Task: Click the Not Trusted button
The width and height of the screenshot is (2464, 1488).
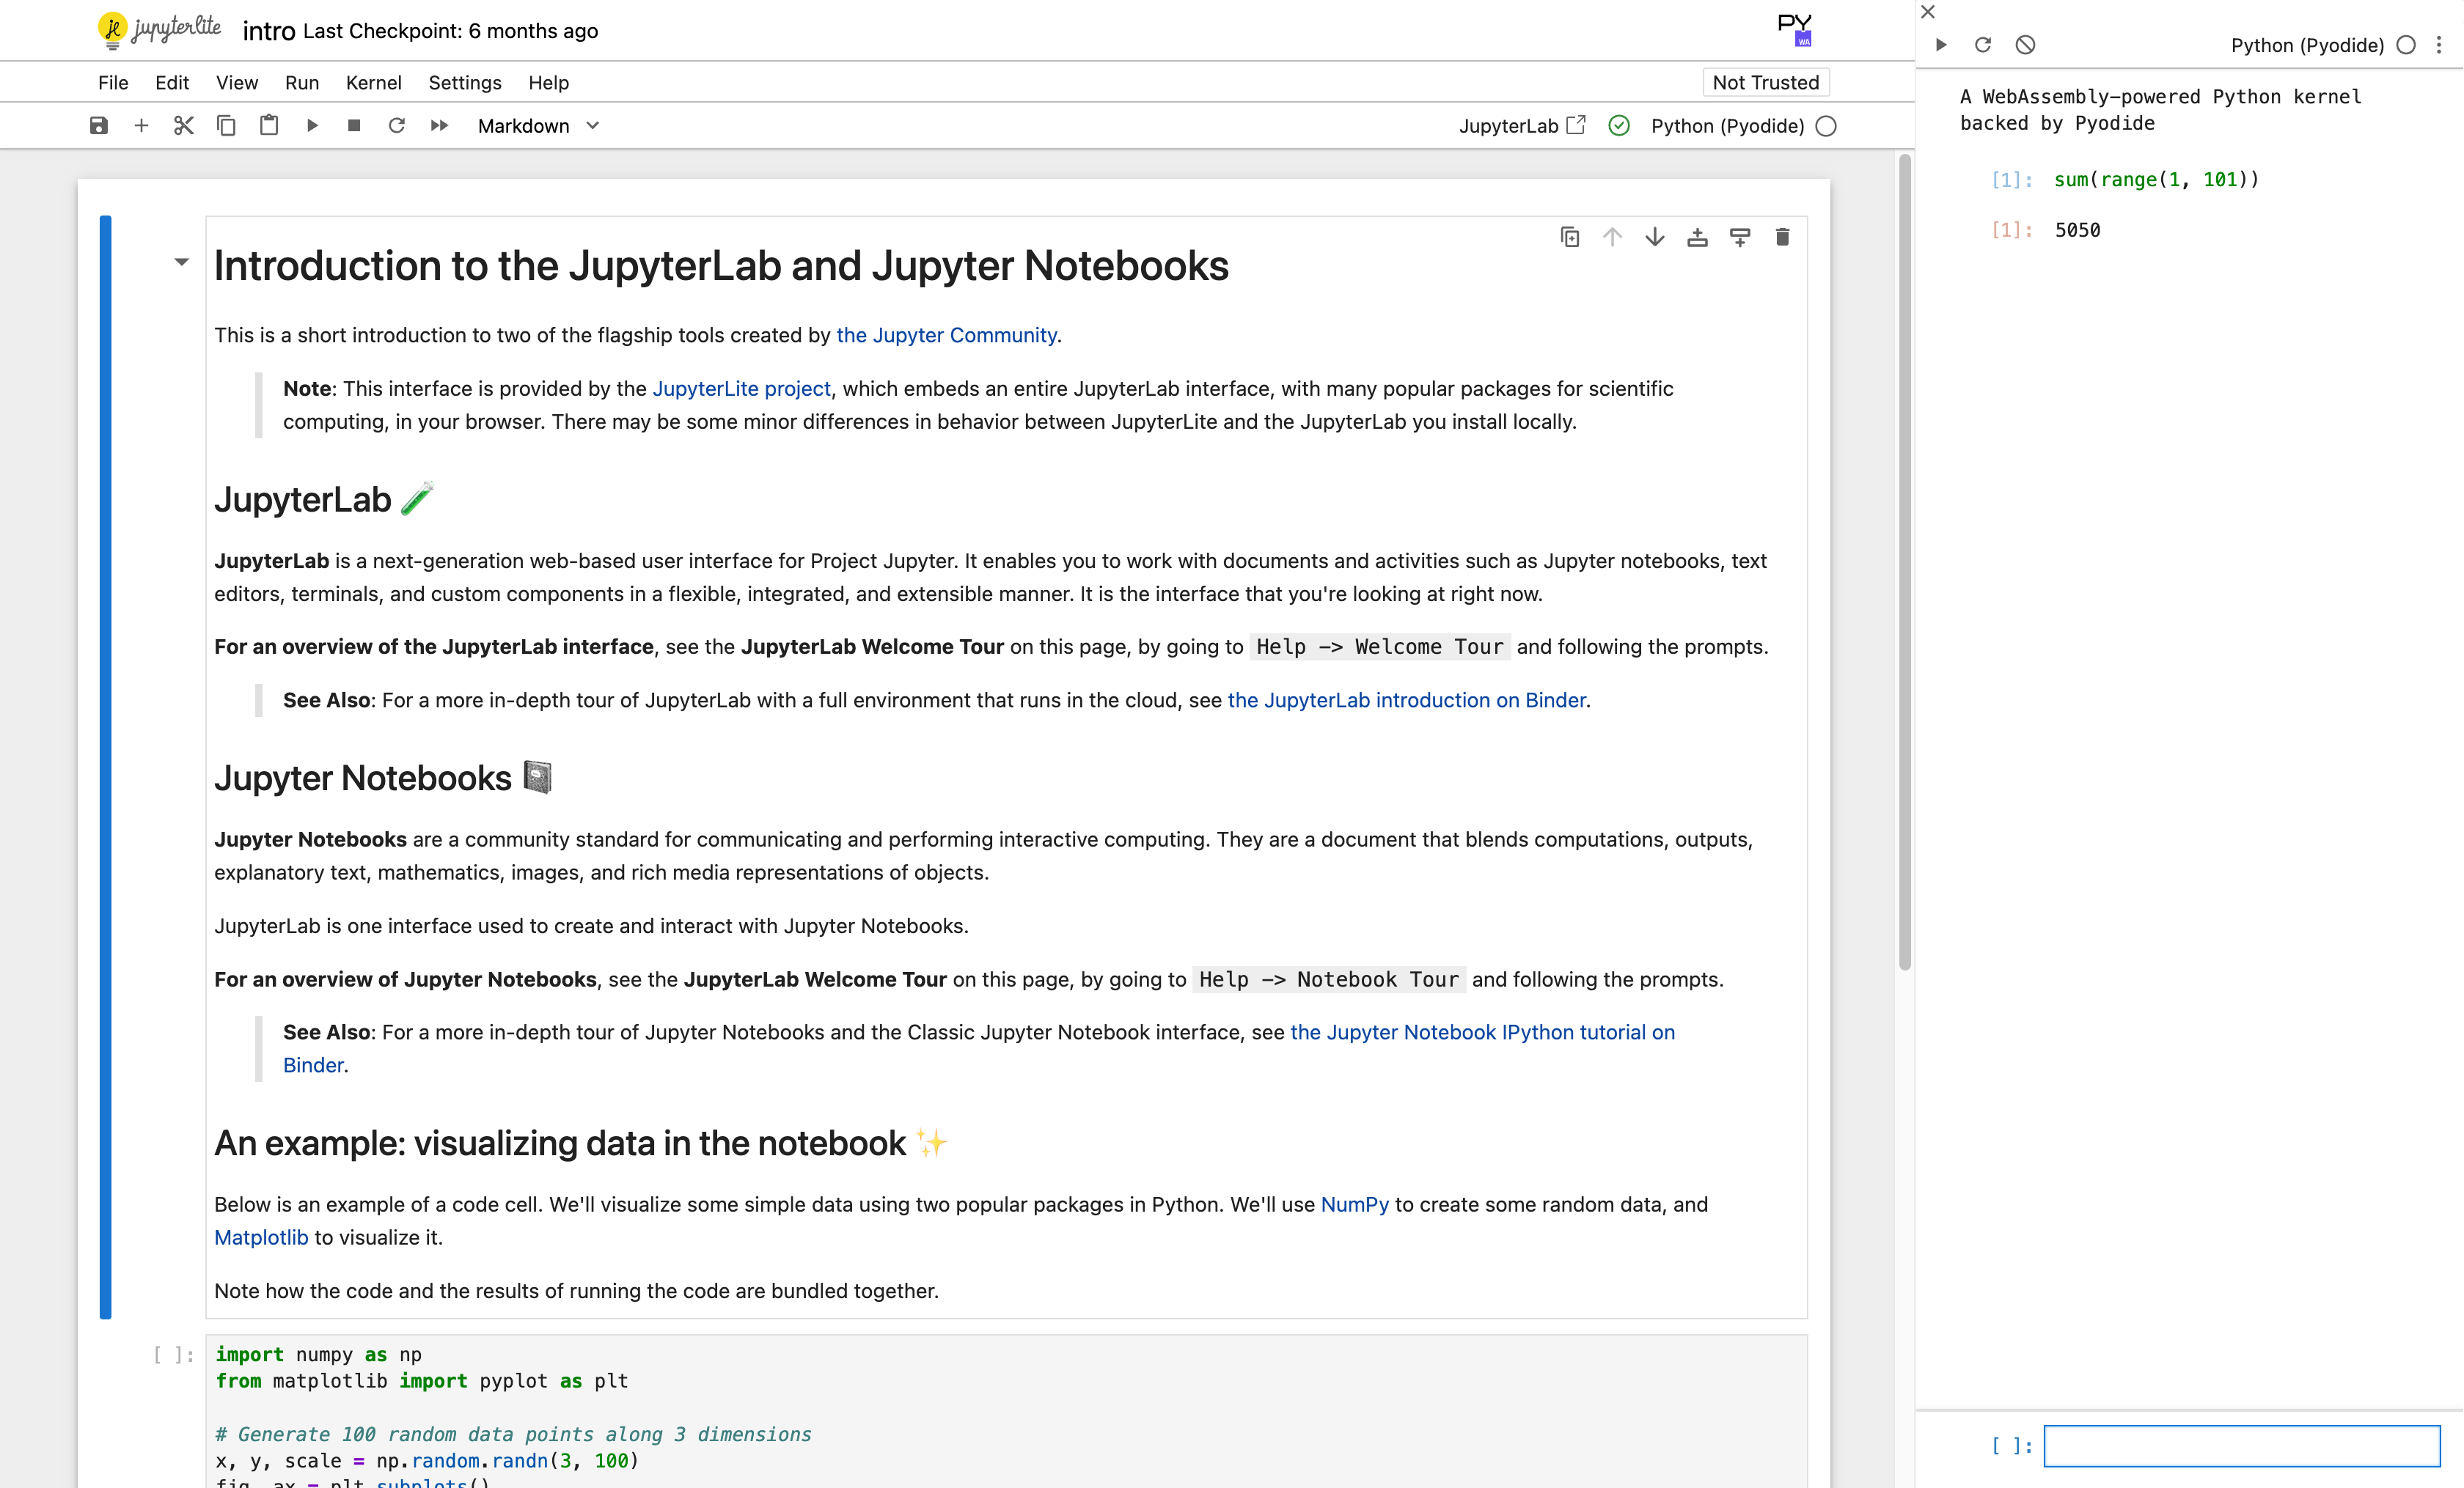Action: [x=1765, y=83]
